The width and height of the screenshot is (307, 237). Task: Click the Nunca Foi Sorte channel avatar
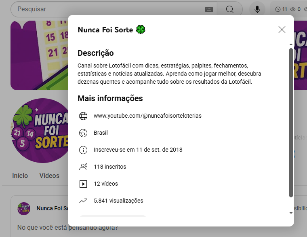[40, 131]
